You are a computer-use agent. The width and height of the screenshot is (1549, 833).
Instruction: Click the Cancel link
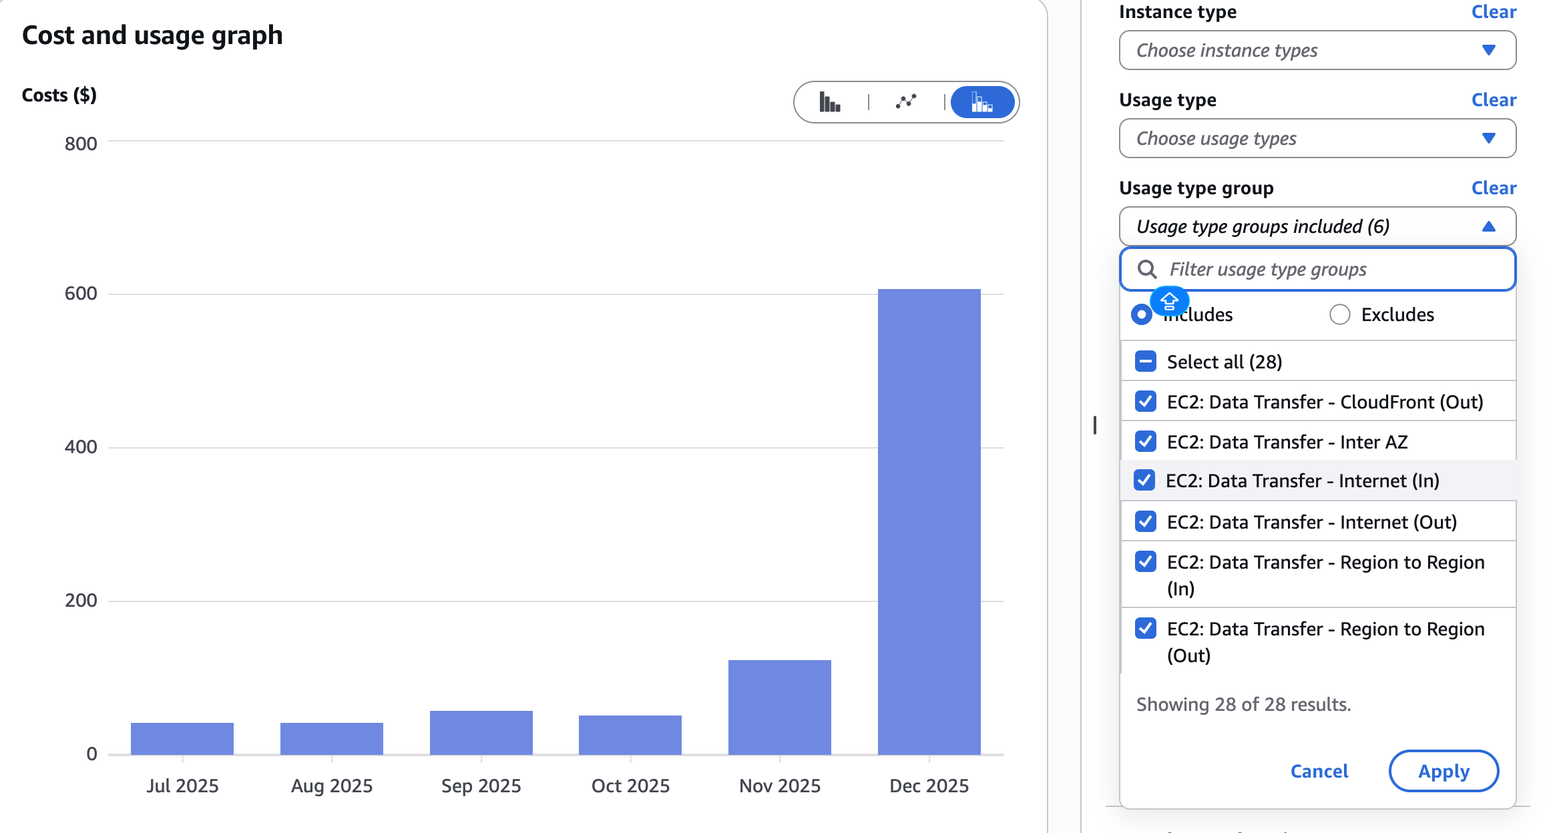pyautogui.click(x=1319, y=771)
